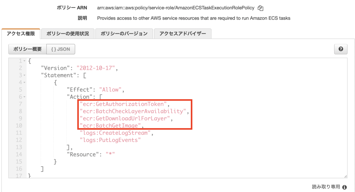Click the info icon beside 読み取り専用
Image resolution: width=355 pixels, height=192 pixels.
tap(344, 187)
